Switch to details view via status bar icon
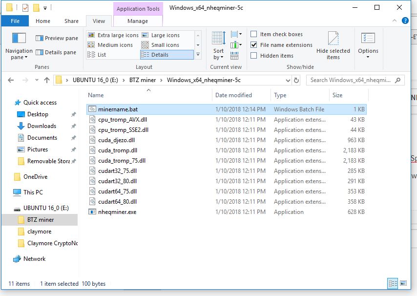Viewport: 417px width, 296px height. tap(393, 283)
